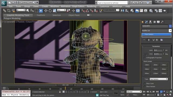173x97 pixels.
Task: Click the Lens value input field
Action: pos(158,50)
